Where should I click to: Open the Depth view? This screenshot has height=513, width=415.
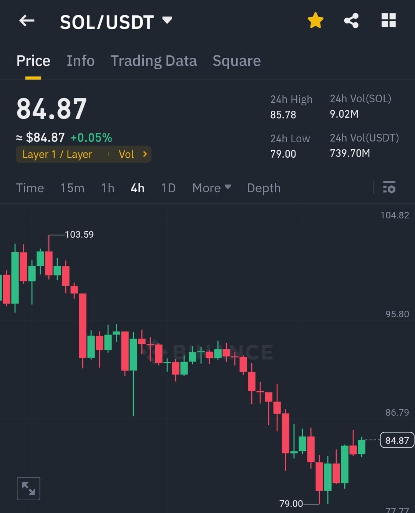pyautogui.click(x=264, y=188)
